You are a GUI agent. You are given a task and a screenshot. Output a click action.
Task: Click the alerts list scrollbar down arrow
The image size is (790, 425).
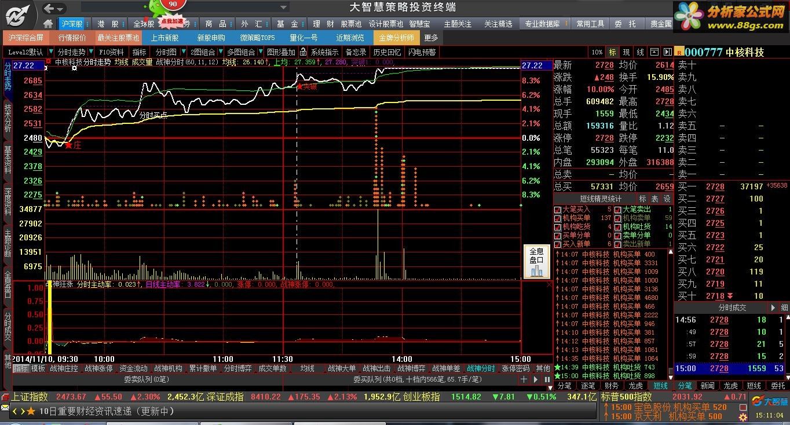[671, 377]
